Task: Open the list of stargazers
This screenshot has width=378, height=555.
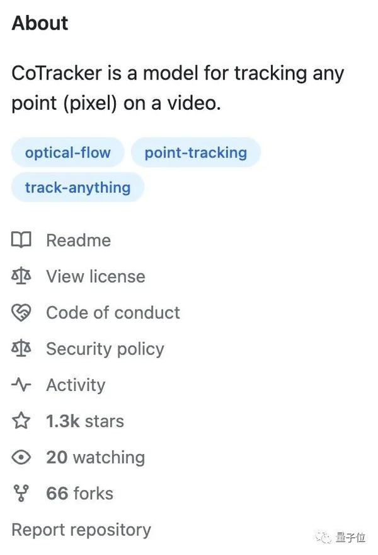Action: click(85, 421)
